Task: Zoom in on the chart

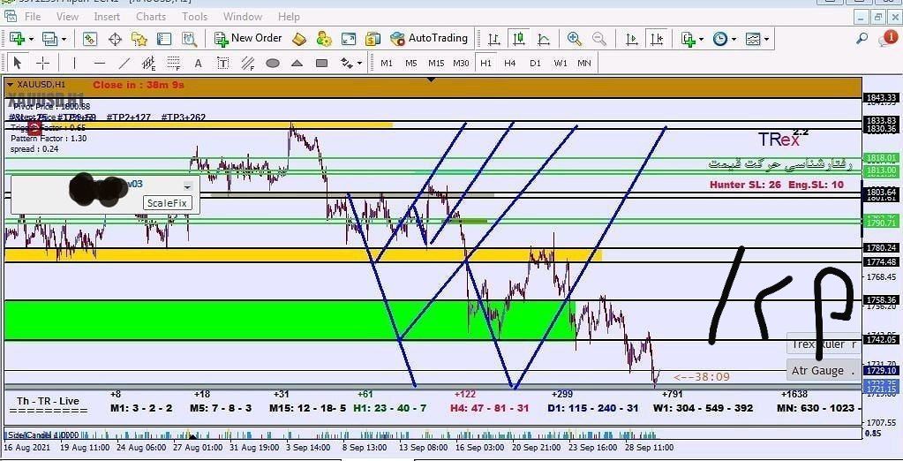Action: tap(574, 39)
